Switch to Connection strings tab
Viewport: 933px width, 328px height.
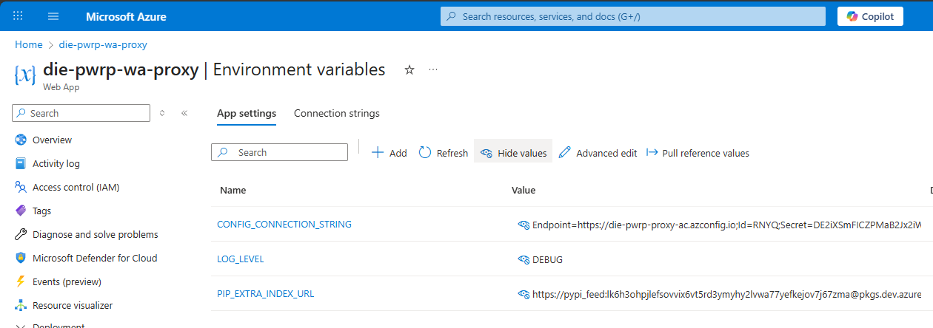[337, 113]
